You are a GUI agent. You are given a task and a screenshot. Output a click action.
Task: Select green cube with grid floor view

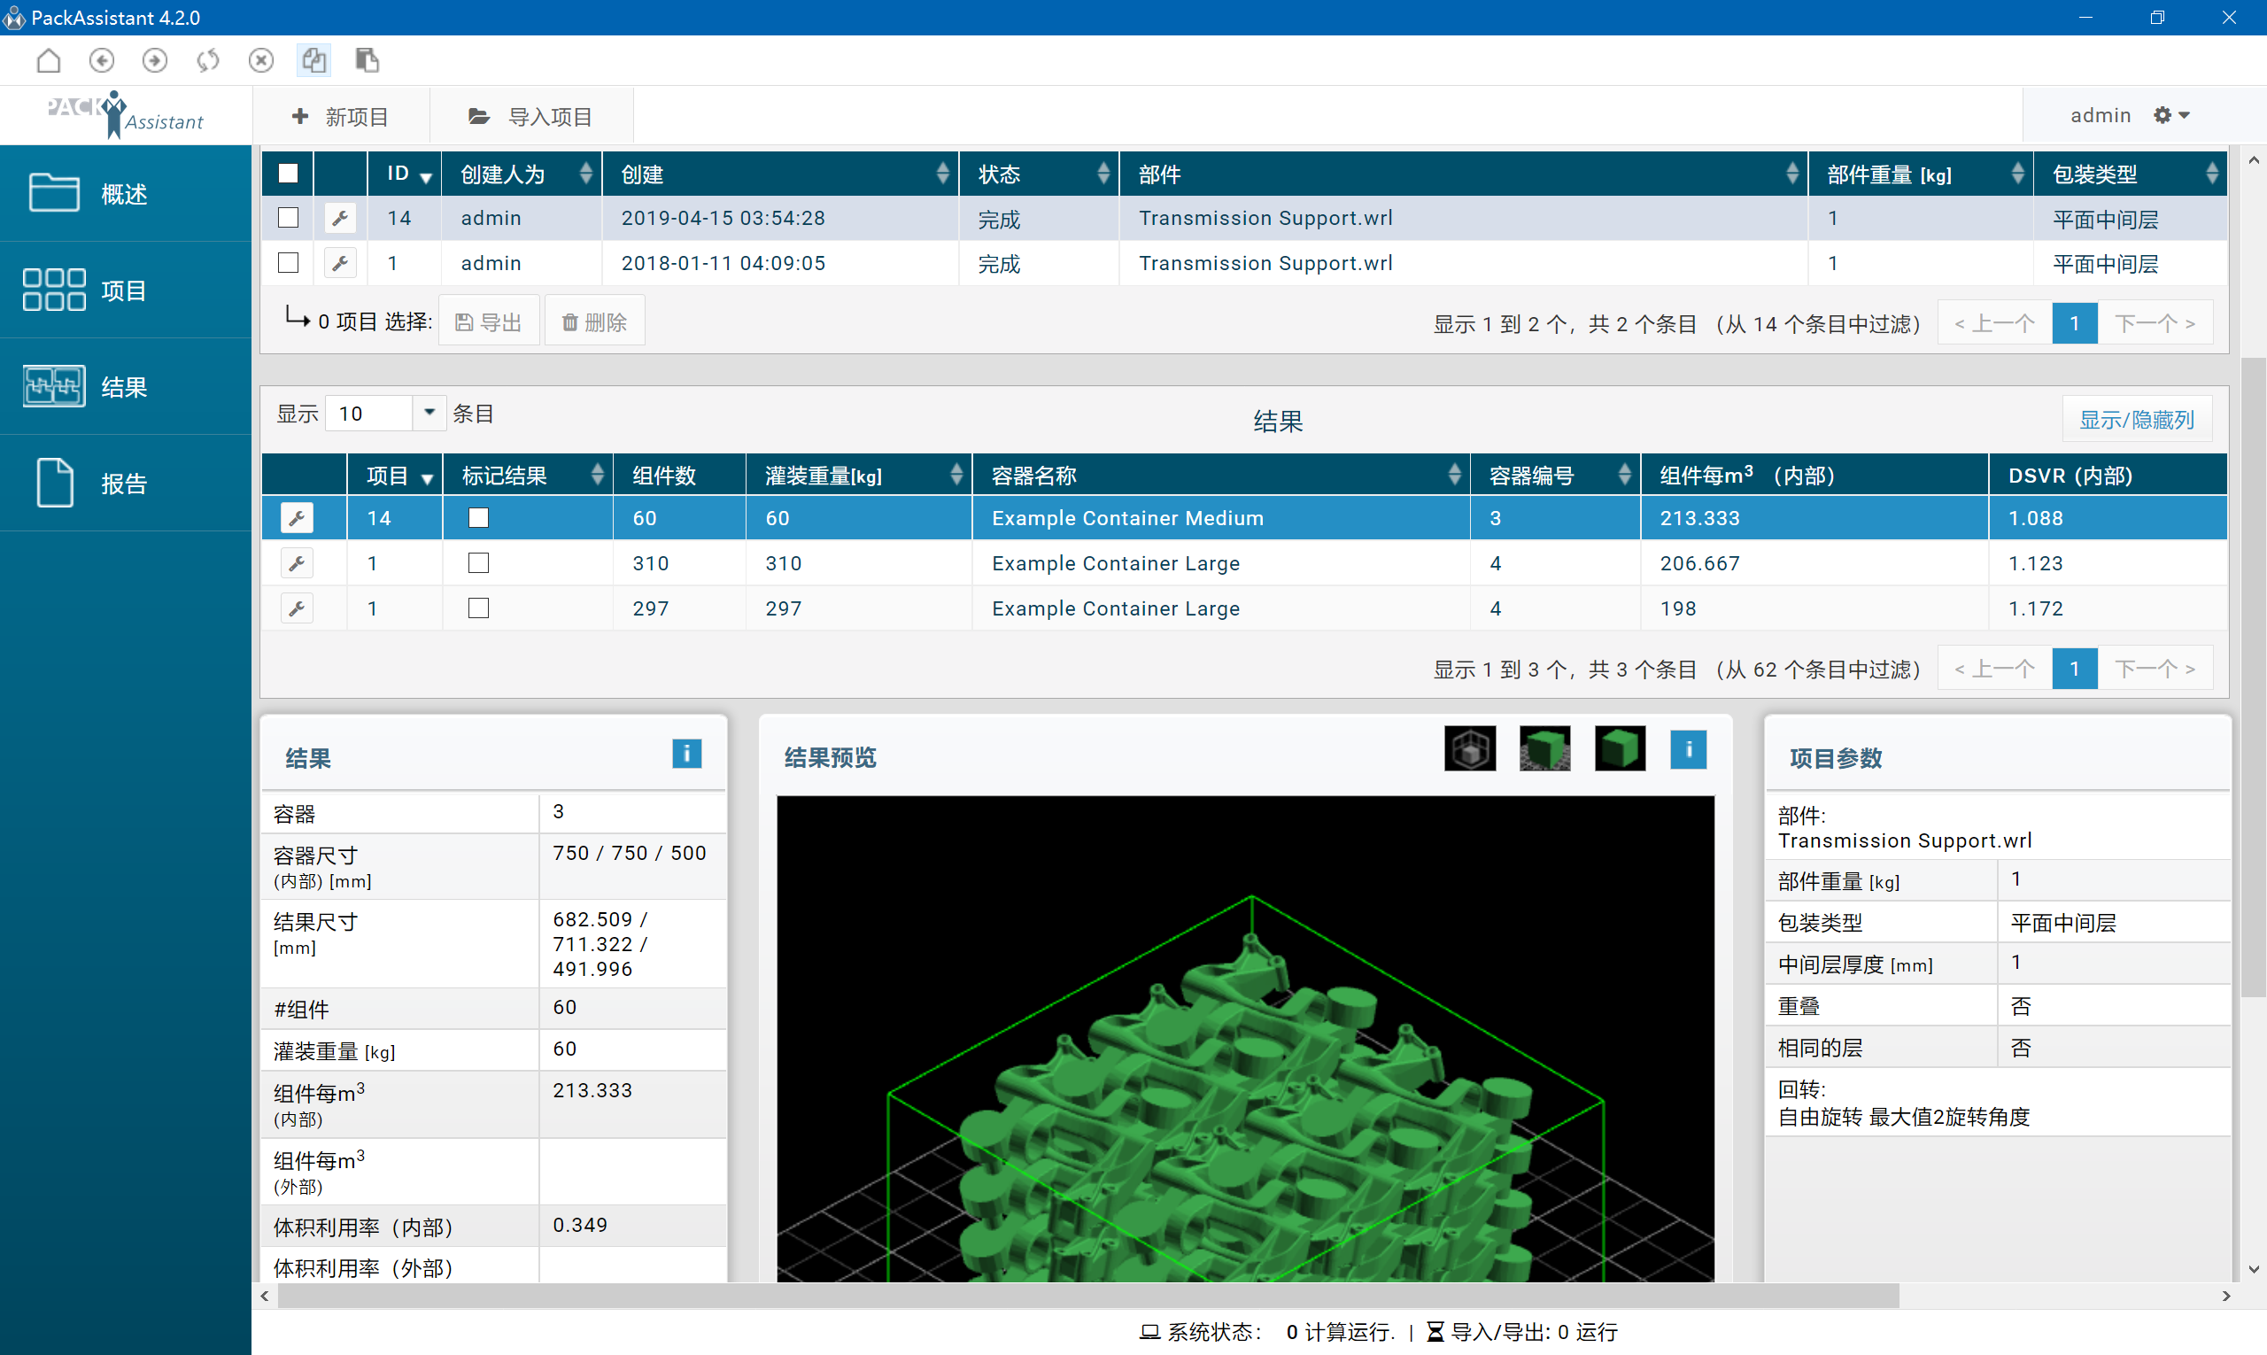[x=1544, y=748]
